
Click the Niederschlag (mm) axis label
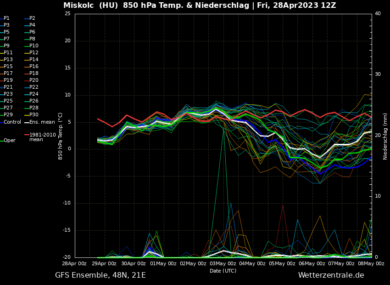(385, 136)
